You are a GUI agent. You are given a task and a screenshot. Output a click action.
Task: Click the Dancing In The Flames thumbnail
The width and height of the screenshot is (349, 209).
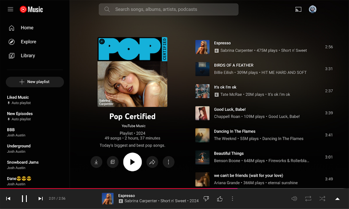tap(202, 135)
